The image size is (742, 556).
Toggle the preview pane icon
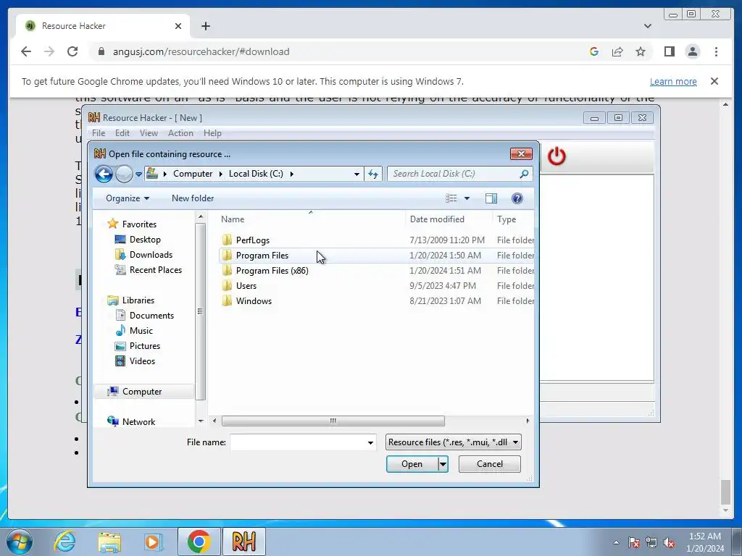coord(491,198)
